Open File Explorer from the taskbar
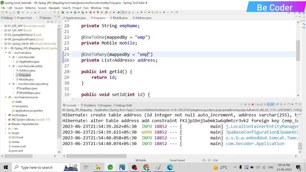306x172 pixels. pos(98,167)
